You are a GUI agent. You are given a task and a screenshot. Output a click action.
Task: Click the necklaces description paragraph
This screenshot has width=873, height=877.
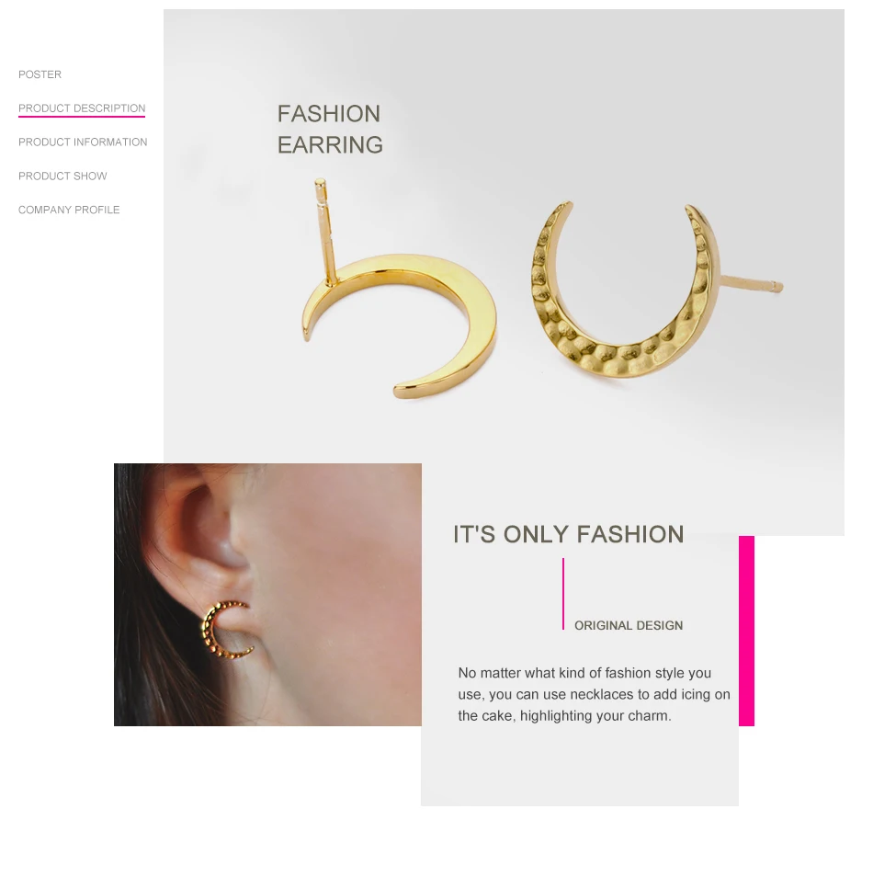point(594,694)
